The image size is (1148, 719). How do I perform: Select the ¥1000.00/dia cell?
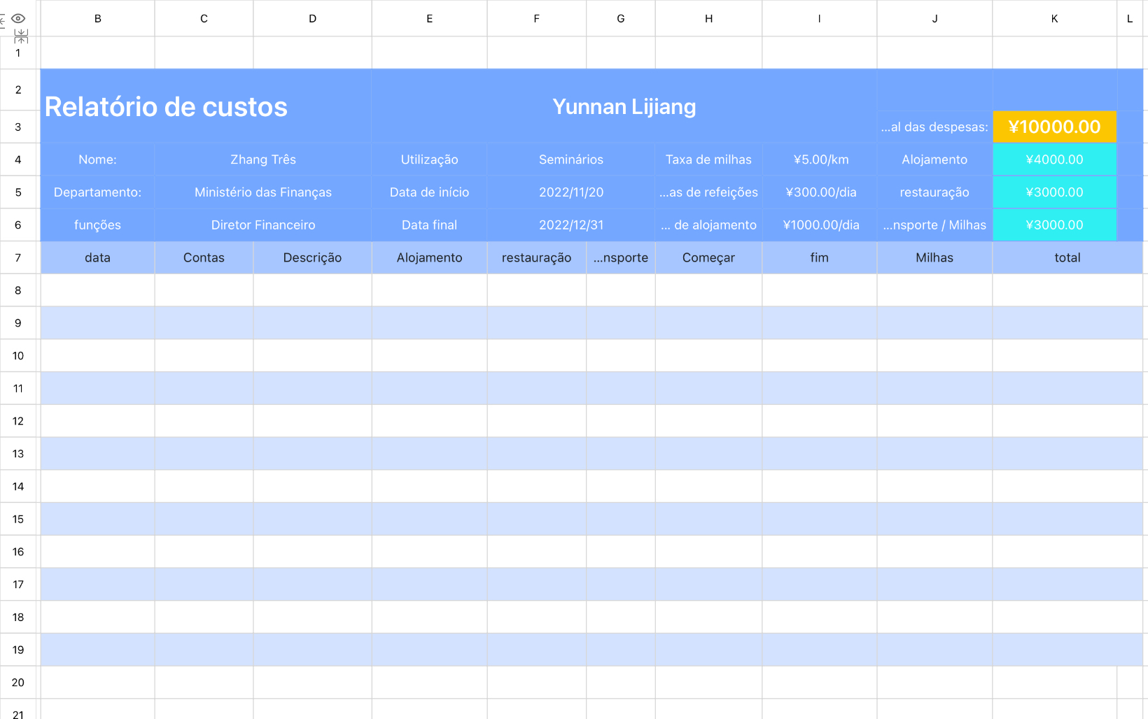[x=820, y=225]
